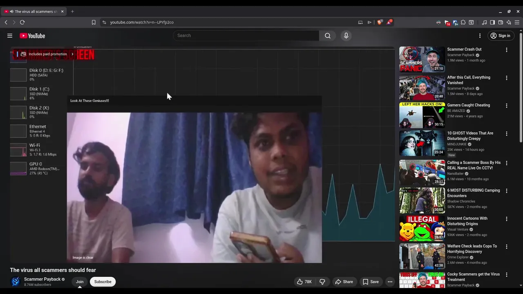View site information icon in address bar

(x=104, y=22)
